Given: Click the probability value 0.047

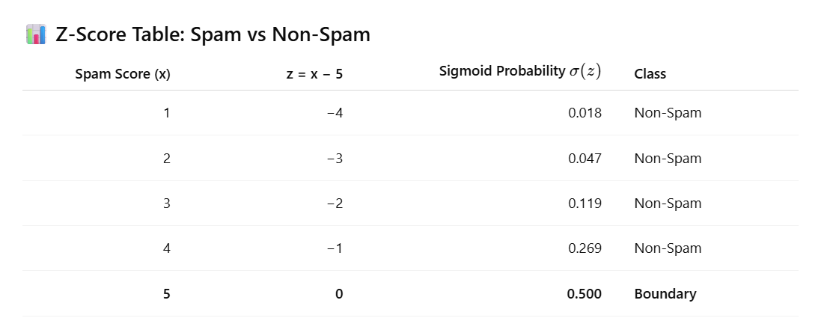Looking at the screenshot, I should 585,159.
